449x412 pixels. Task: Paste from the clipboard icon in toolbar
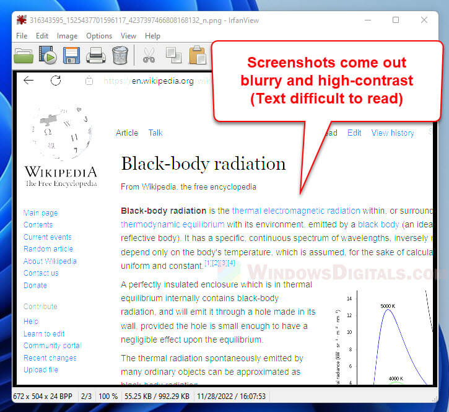[x=198, y=55]
